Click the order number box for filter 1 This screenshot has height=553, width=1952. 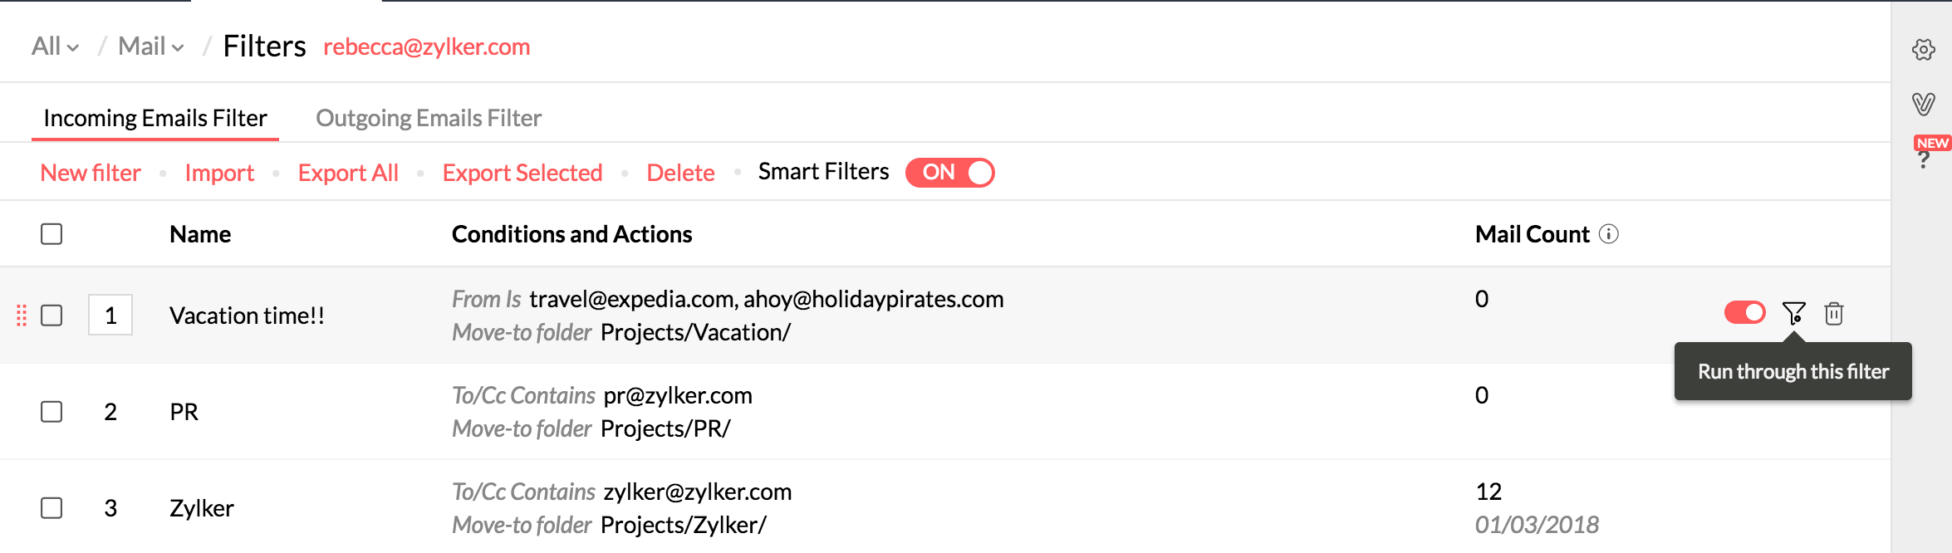coord(110,316)
